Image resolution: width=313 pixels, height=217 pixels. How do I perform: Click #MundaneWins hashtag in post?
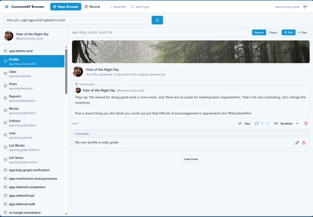click(240, 114)
